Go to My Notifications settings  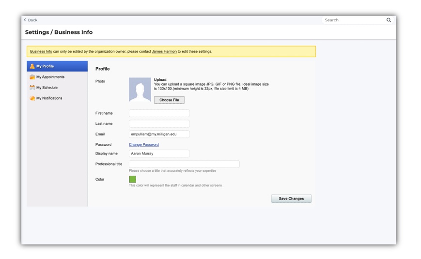point(49,98)
